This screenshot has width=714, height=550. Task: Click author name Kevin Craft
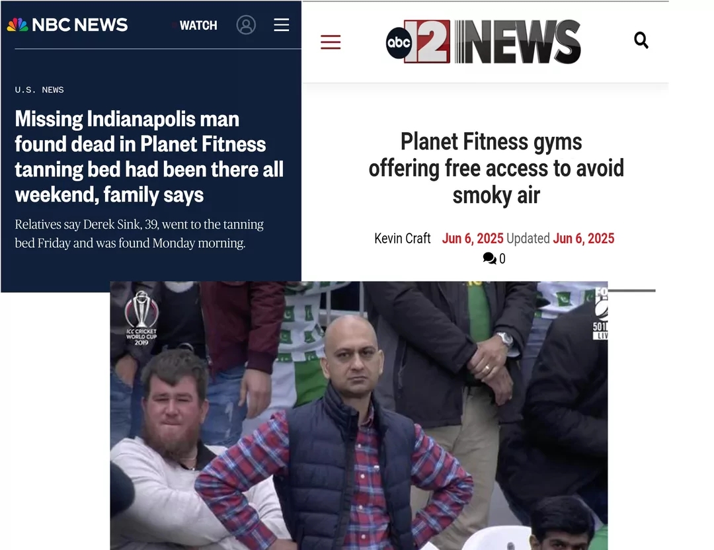click(x=402, y=238)
